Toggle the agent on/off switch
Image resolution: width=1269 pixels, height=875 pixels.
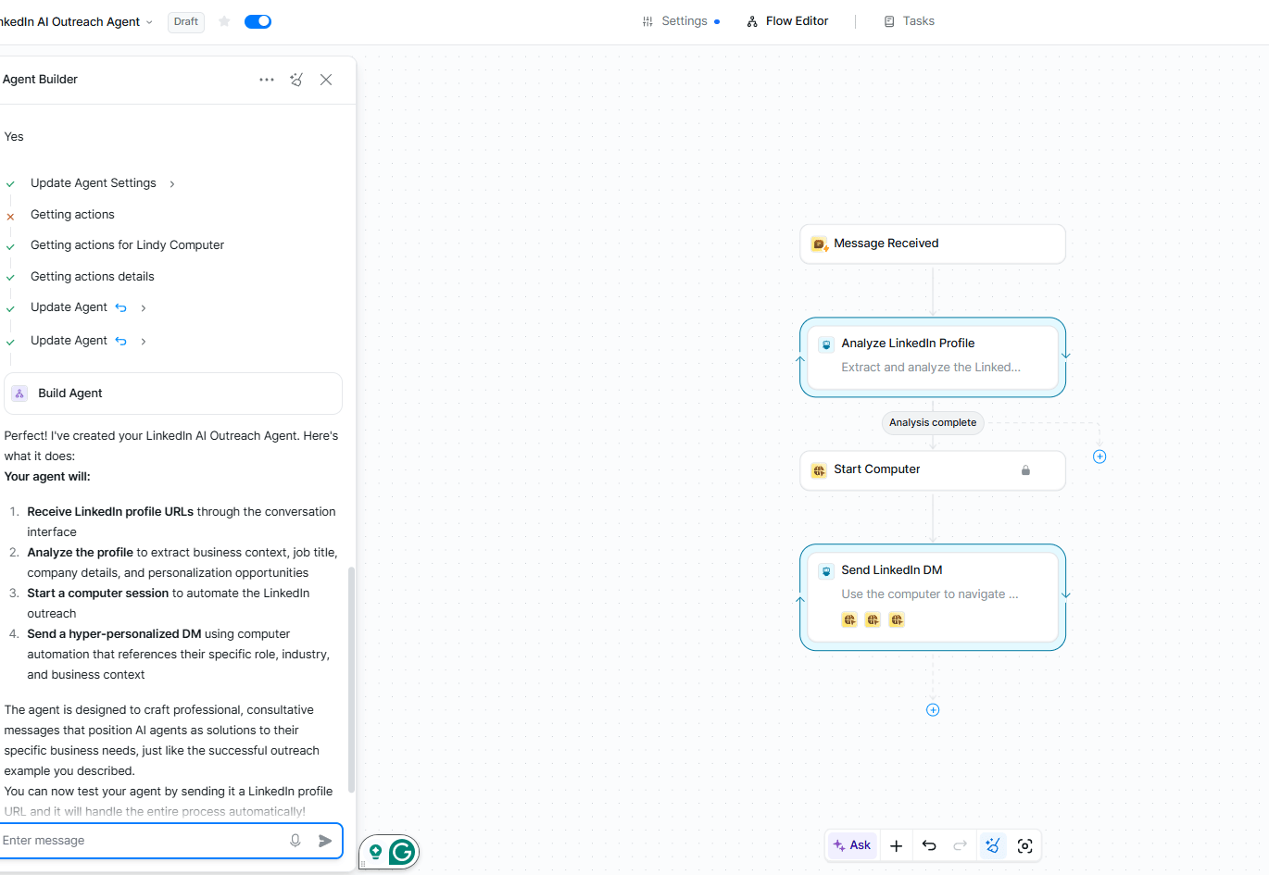click(x=258, y=21)
